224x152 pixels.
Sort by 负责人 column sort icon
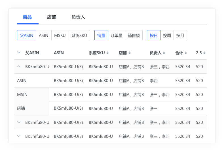tap(164, 53)
